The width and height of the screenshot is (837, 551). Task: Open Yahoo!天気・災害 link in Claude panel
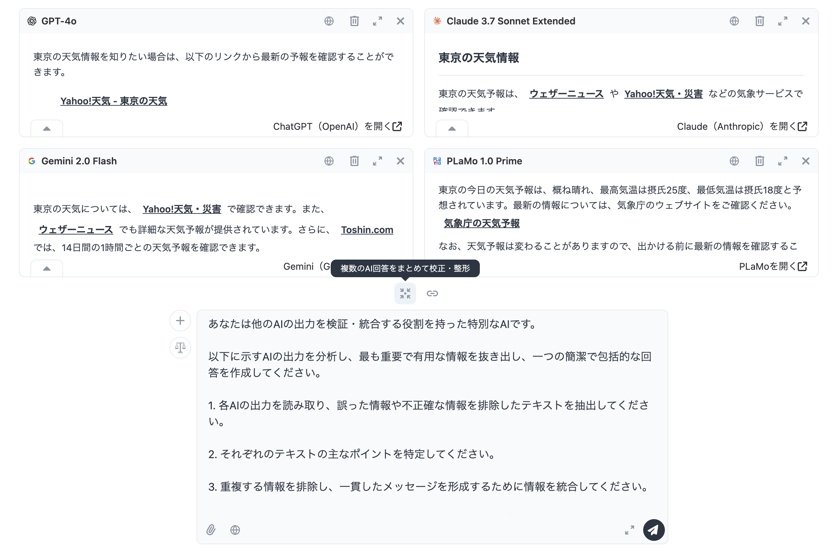pos(663,94)
